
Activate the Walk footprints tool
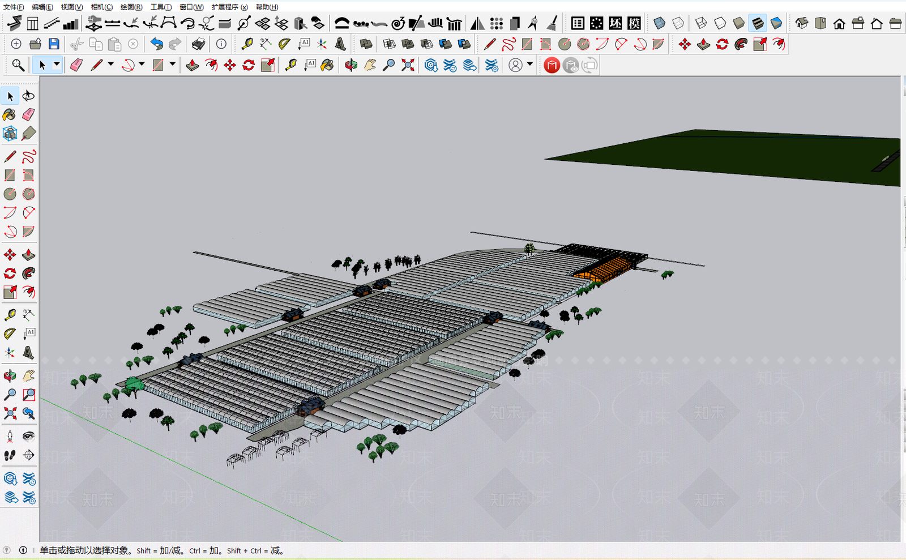click(x=10, y=455)
